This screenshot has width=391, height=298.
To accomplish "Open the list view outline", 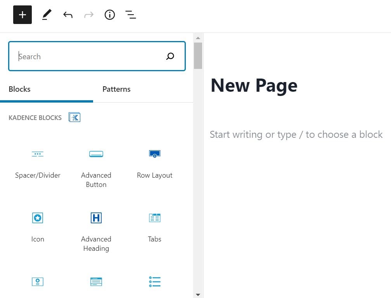I will tap(131, 15).
